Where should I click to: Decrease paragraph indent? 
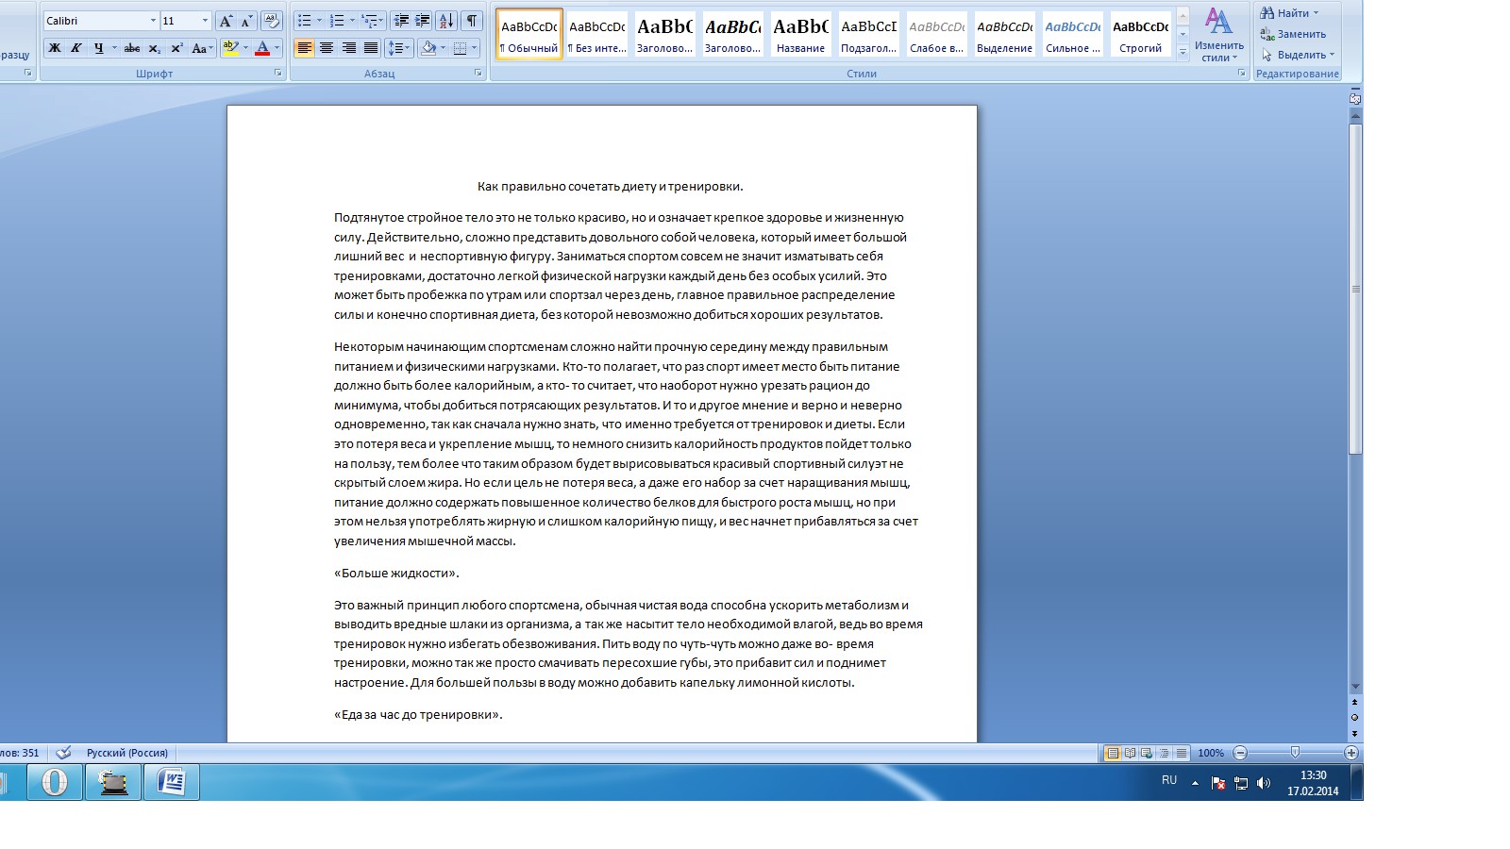tap(401, 21)
